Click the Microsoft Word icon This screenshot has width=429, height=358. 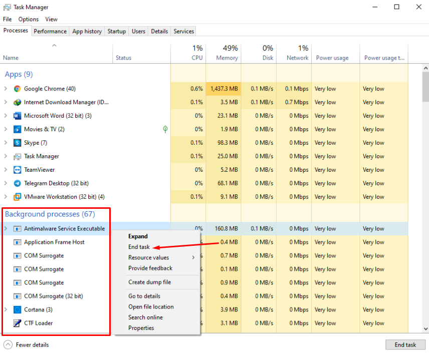click(18, 116)
